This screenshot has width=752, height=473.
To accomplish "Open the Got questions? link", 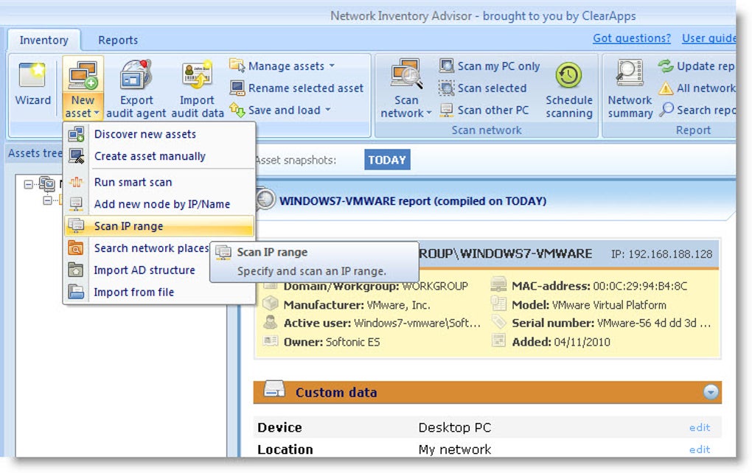I will point(632,38).
